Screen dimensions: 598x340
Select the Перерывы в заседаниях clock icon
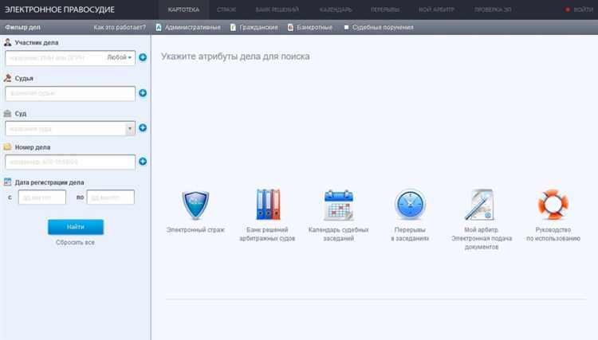pos(410,205)
